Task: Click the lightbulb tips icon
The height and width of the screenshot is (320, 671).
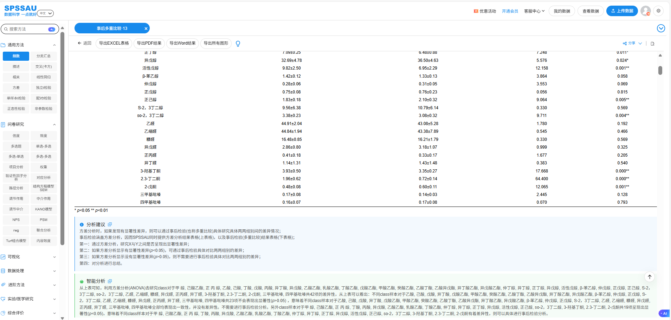Action: (238, 44)
